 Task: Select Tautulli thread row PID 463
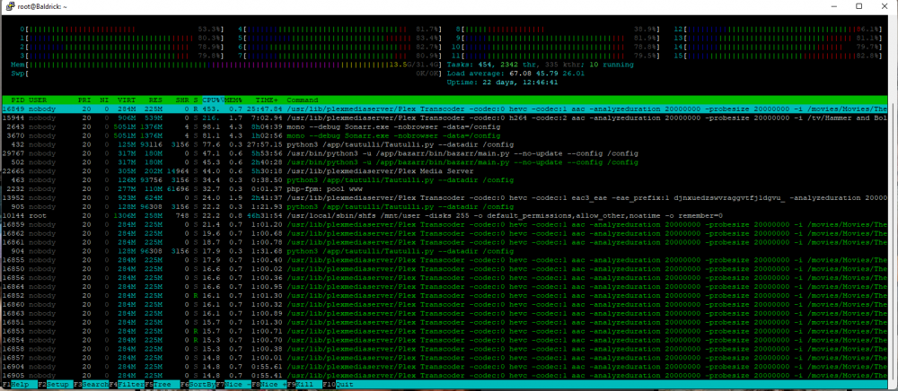[445, 180]
